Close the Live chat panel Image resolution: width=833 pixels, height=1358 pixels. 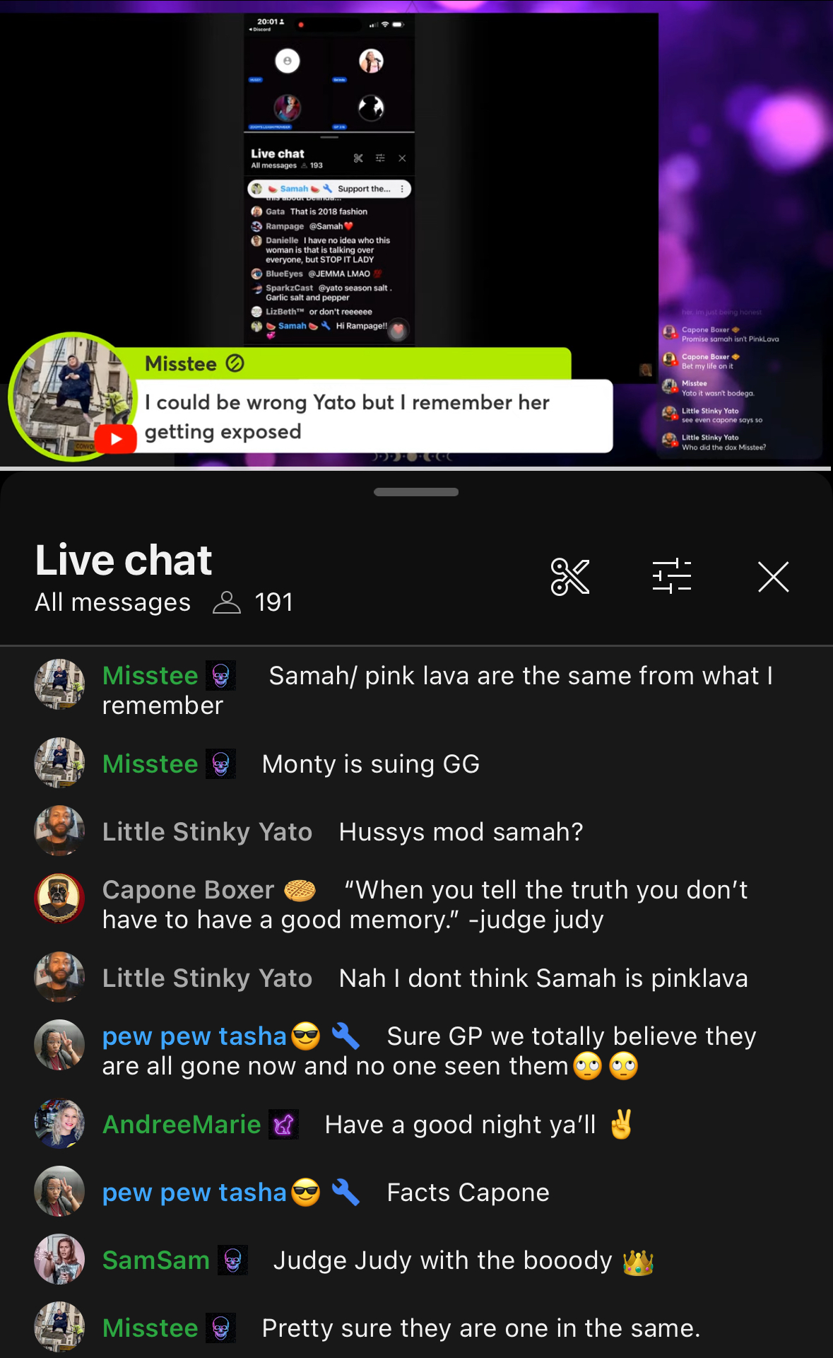pos(773,577)
